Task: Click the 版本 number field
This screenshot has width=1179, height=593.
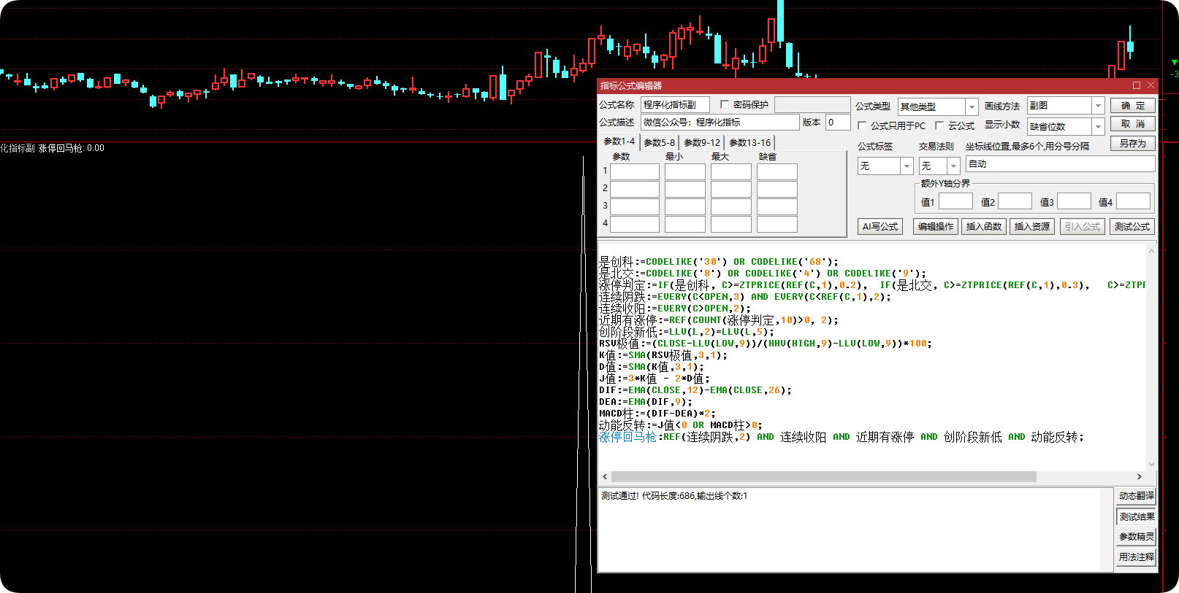Action: pyautogui.click(x=838, y=123)
